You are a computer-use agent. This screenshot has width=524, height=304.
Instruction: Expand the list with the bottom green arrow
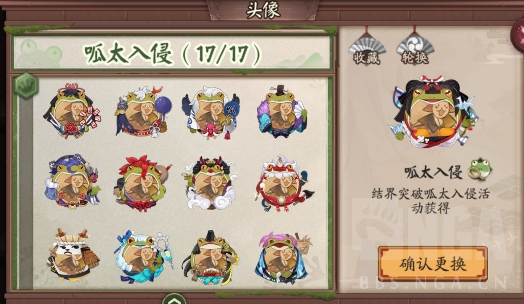coord(174,299)
